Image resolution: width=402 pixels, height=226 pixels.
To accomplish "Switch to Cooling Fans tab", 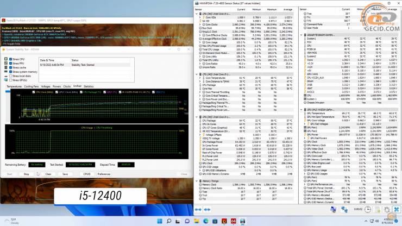I will [32, 86].
